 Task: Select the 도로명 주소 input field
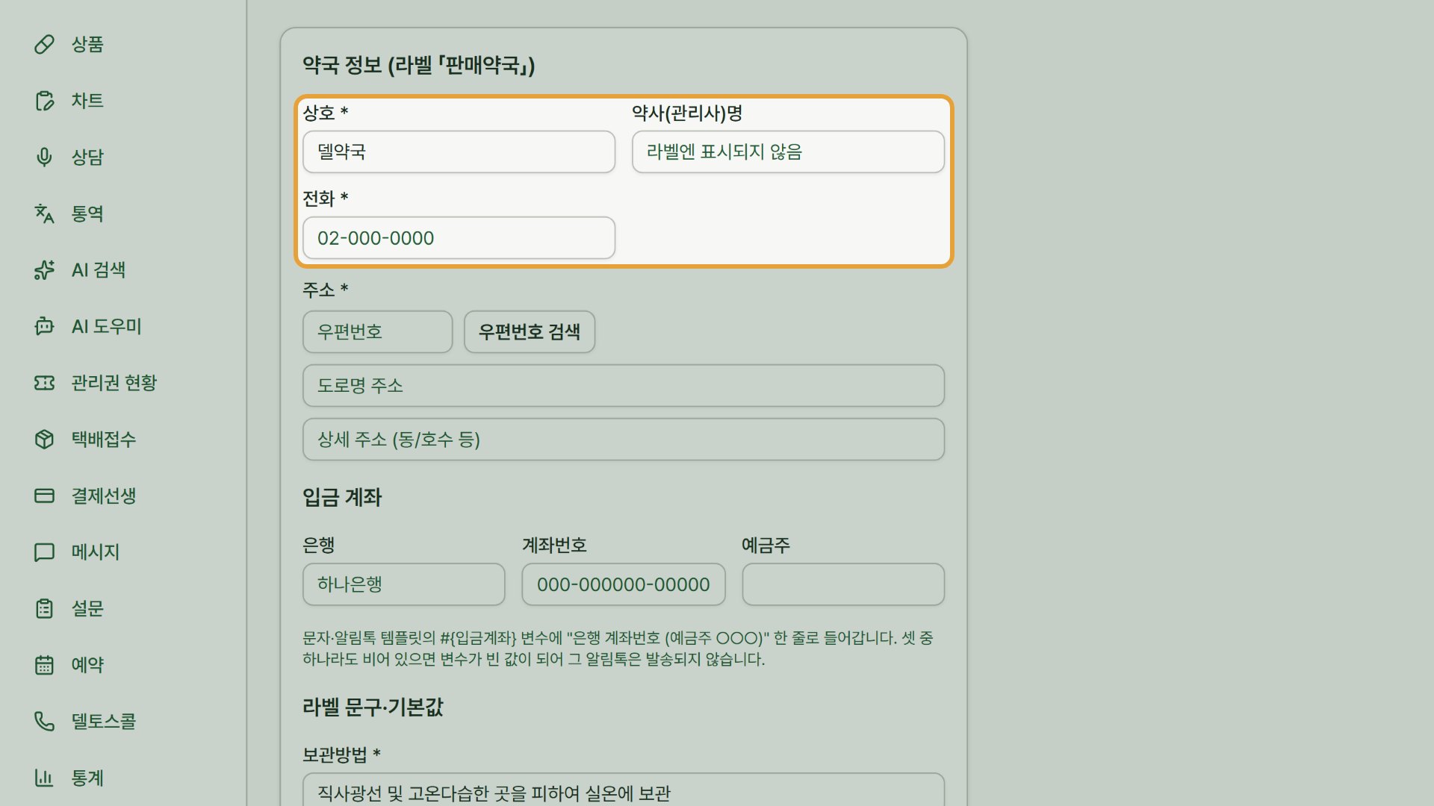click(624, 386)
